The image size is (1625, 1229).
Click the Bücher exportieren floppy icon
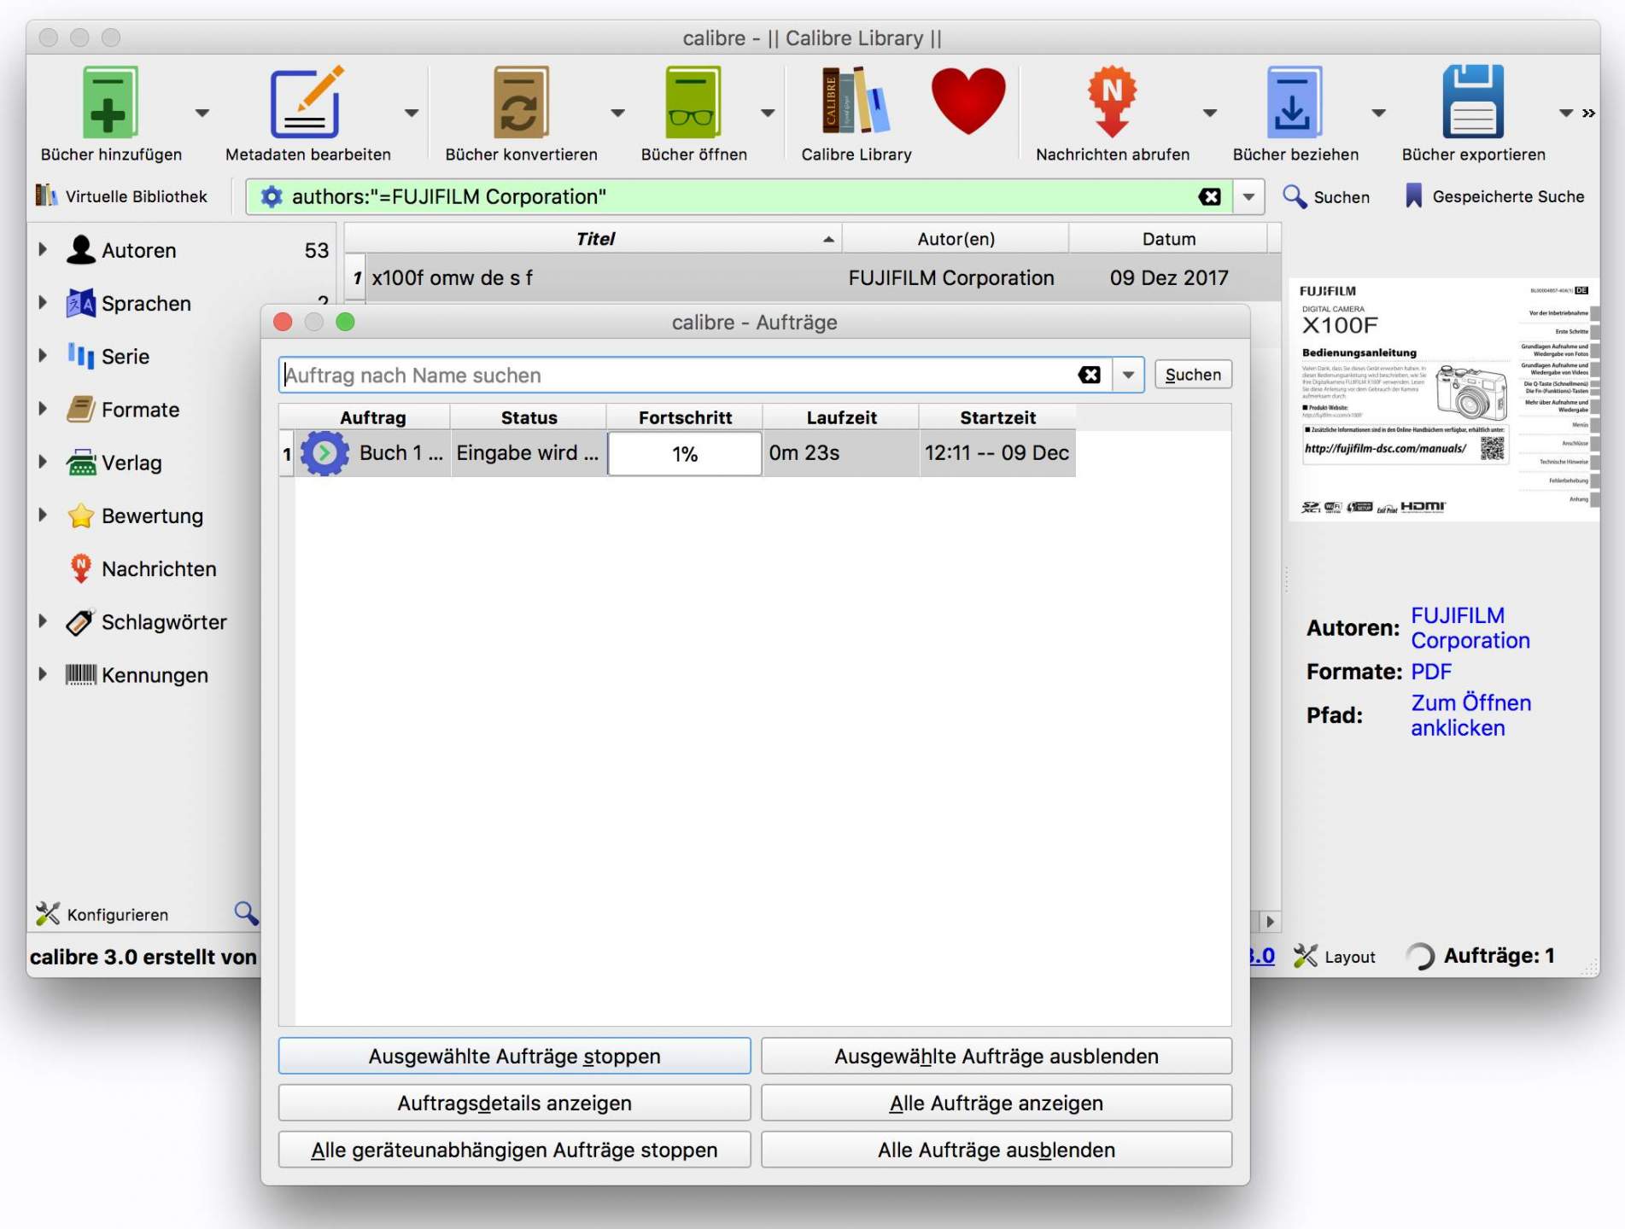(1473, 102)
